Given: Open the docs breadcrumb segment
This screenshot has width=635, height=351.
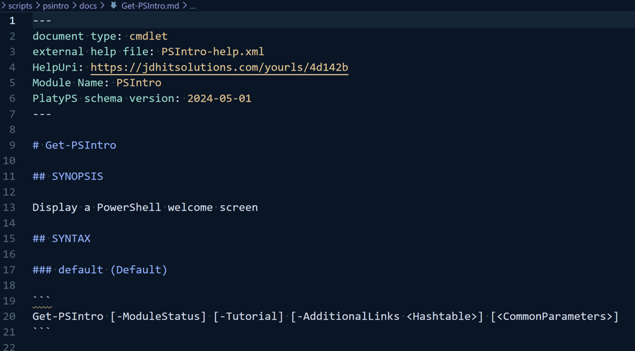Looking at the screenshot, I should 88,6.
